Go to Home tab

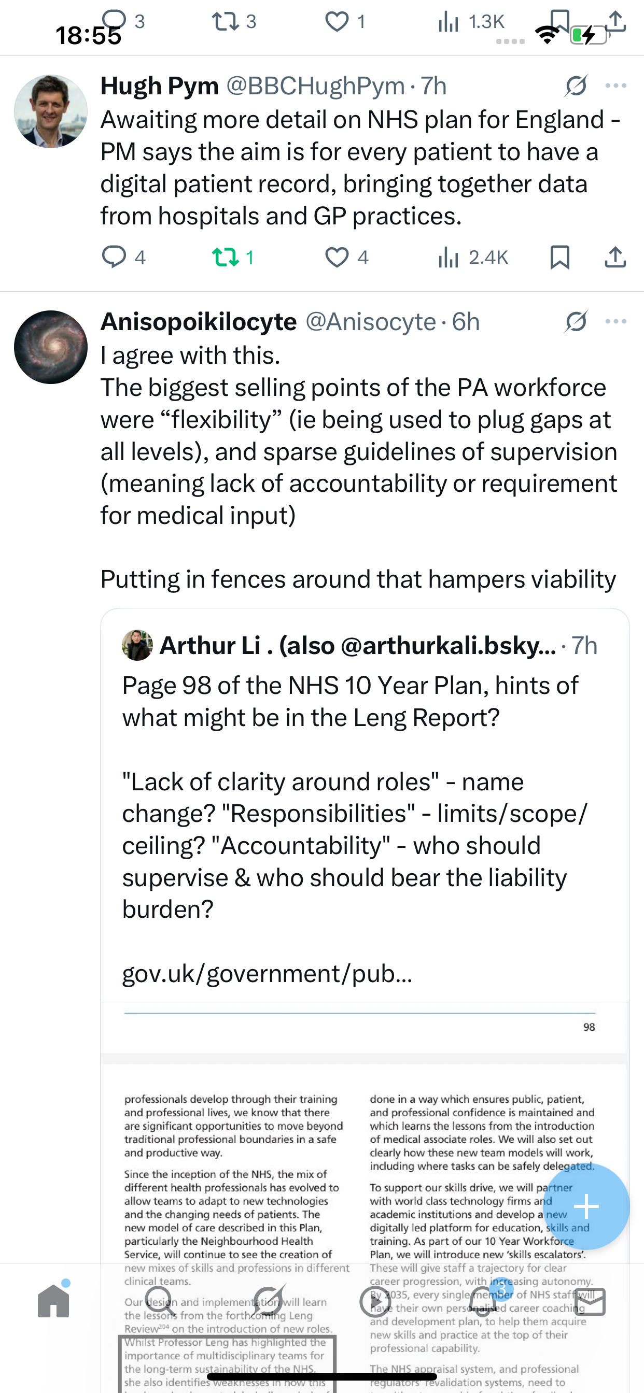coord(53,1301)
